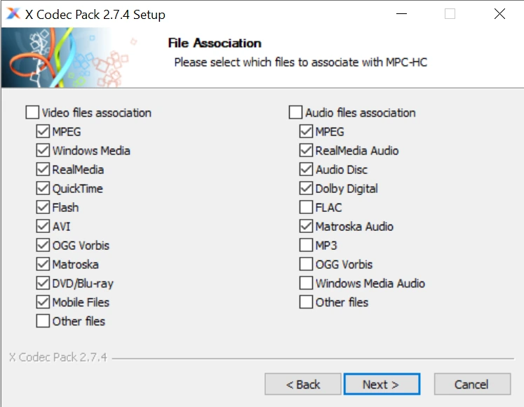Untick the QuickTime file association
The width and height of the screenshot is (524, 407).
click(43, 189)
